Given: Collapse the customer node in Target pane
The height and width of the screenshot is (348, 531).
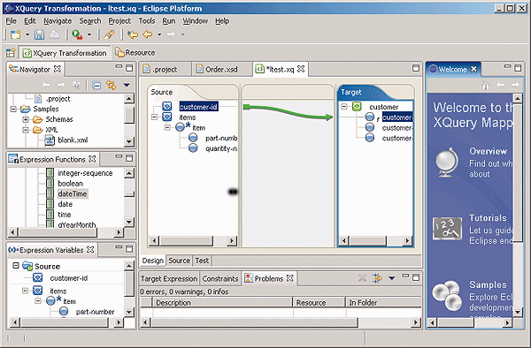Looking at the screenshot, I should pyautogui.click(x=344, y=106).
